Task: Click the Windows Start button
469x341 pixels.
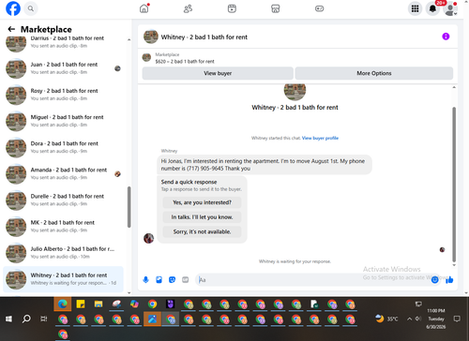Action: [x=8, y=319]
